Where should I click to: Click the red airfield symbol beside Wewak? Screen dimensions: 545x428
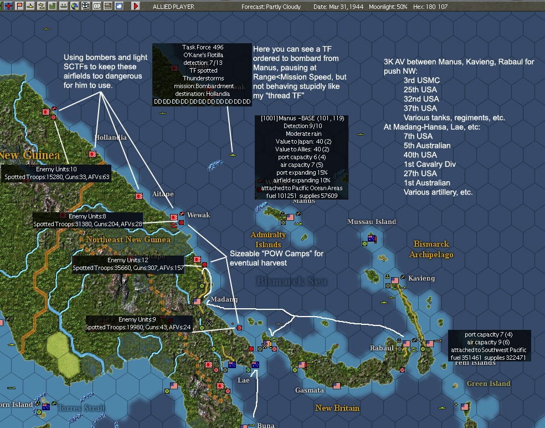(182, 213)
